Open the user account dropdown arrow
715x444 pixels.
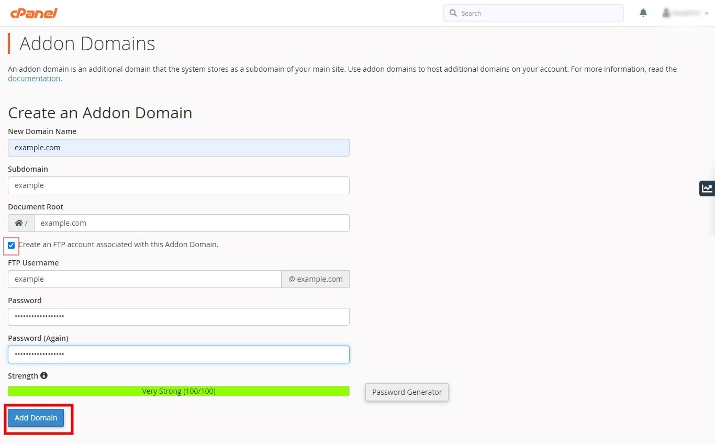[707, 14]
